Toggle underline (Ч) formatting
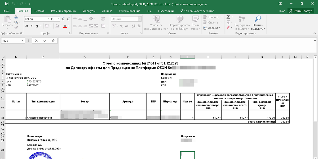 click(37, 26)
